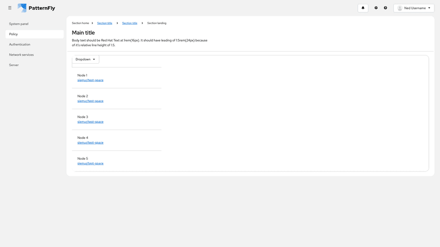Open siemur/test-space link under Node 1
The width and height of the screenshot is (440, 247).
(90, 80)
